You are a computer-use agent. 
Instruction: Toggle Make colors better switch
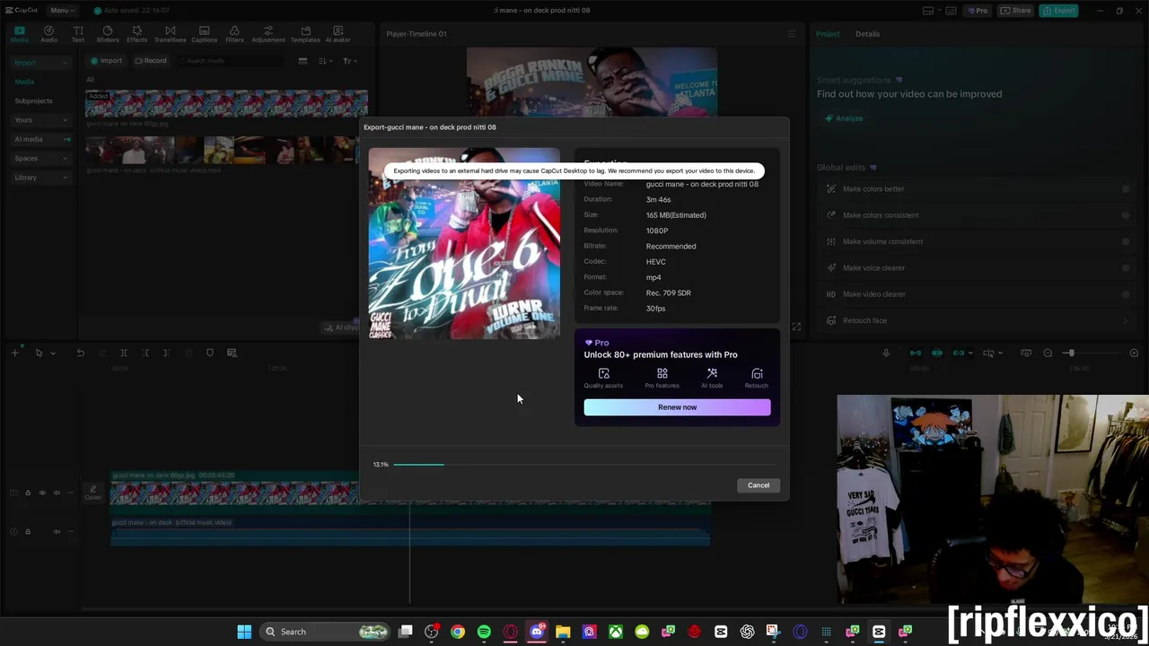[x=1126, y=189]
